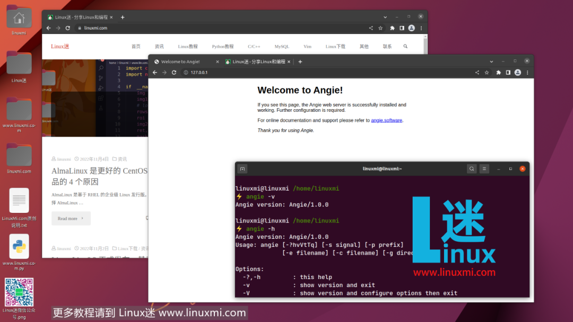The image size is (573, 322).
Task: Open the terminal hamburger menu
Action: (x=484, y=169)
